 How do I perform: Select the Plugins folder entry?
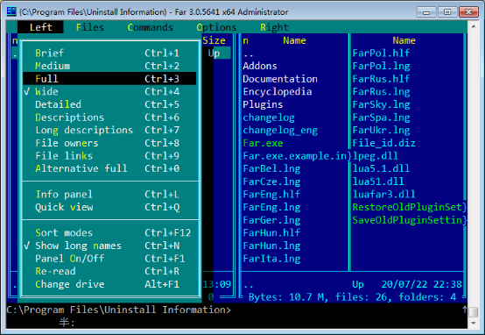coord(263,104)
